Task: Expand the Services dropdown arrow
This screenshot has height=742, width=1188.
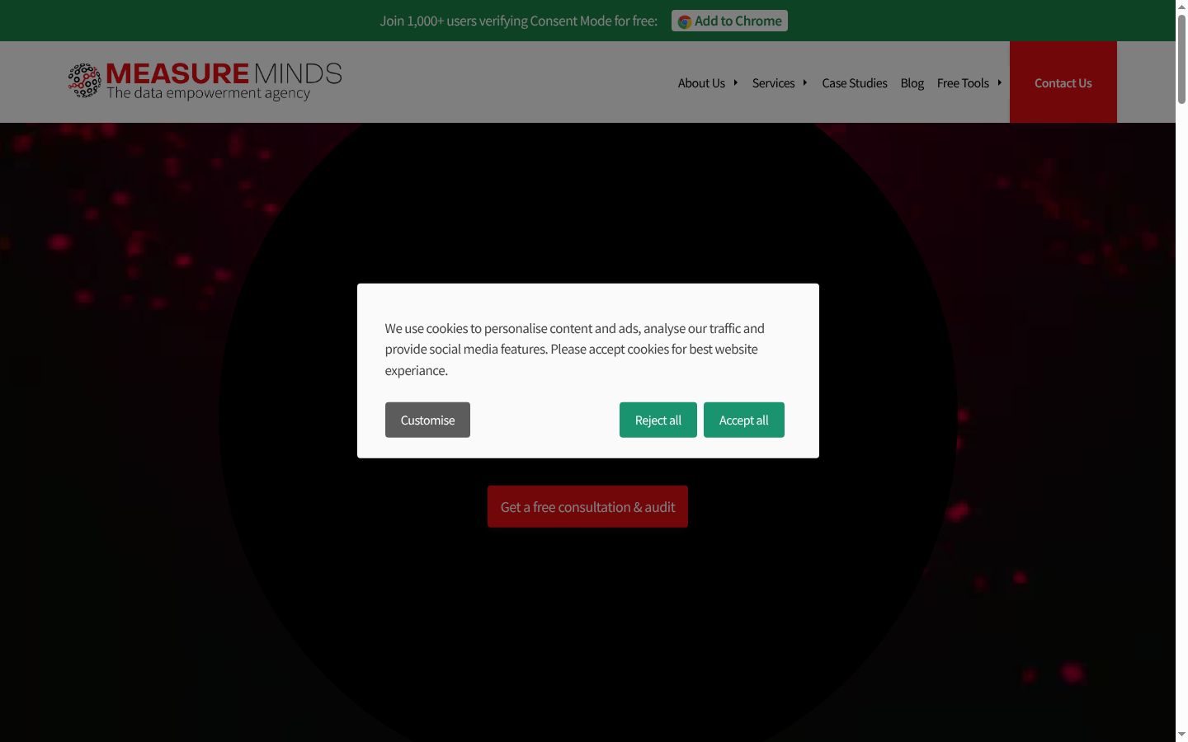Action: [x=804, y=82]
